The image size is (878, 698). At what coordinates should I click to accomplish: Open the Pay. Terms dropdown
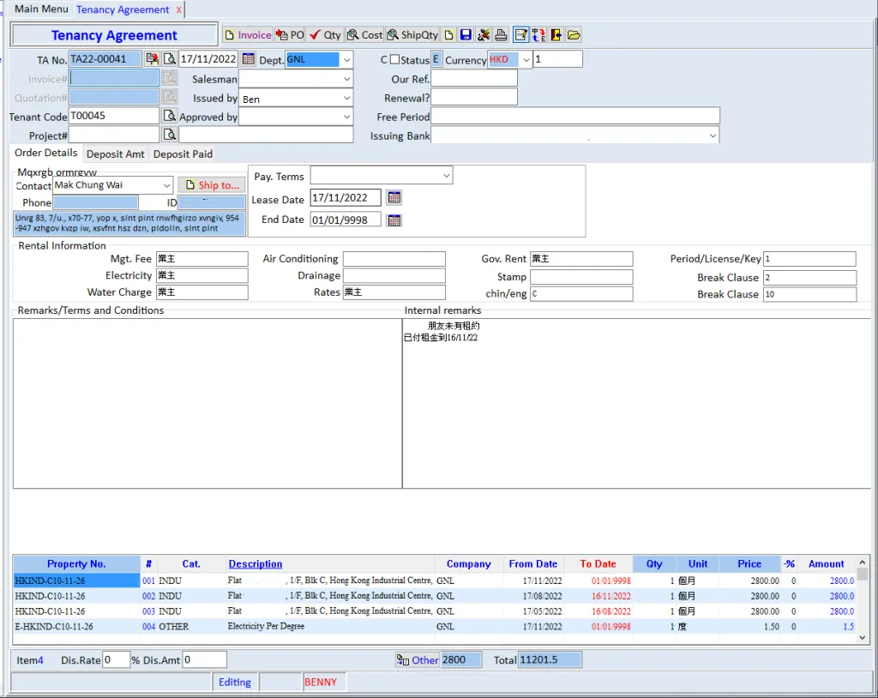(x=446, y=176)
